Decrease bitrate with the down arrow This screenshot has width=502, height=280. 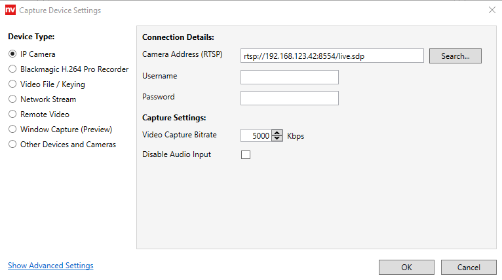pyautogui.click(x=276, y=139)
